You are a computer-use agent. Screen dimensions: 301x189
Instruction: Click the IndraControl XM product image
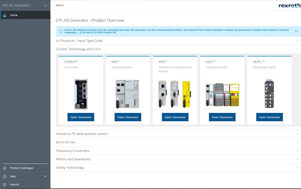pyautogui.click(x=127, y=94)
